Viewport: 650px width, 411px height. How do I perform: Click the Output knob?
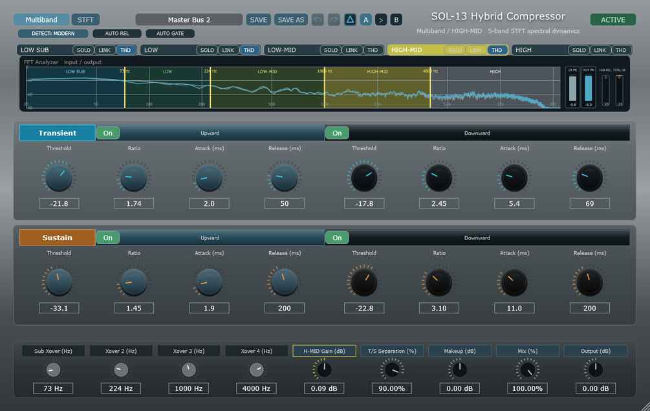[596, 370]
